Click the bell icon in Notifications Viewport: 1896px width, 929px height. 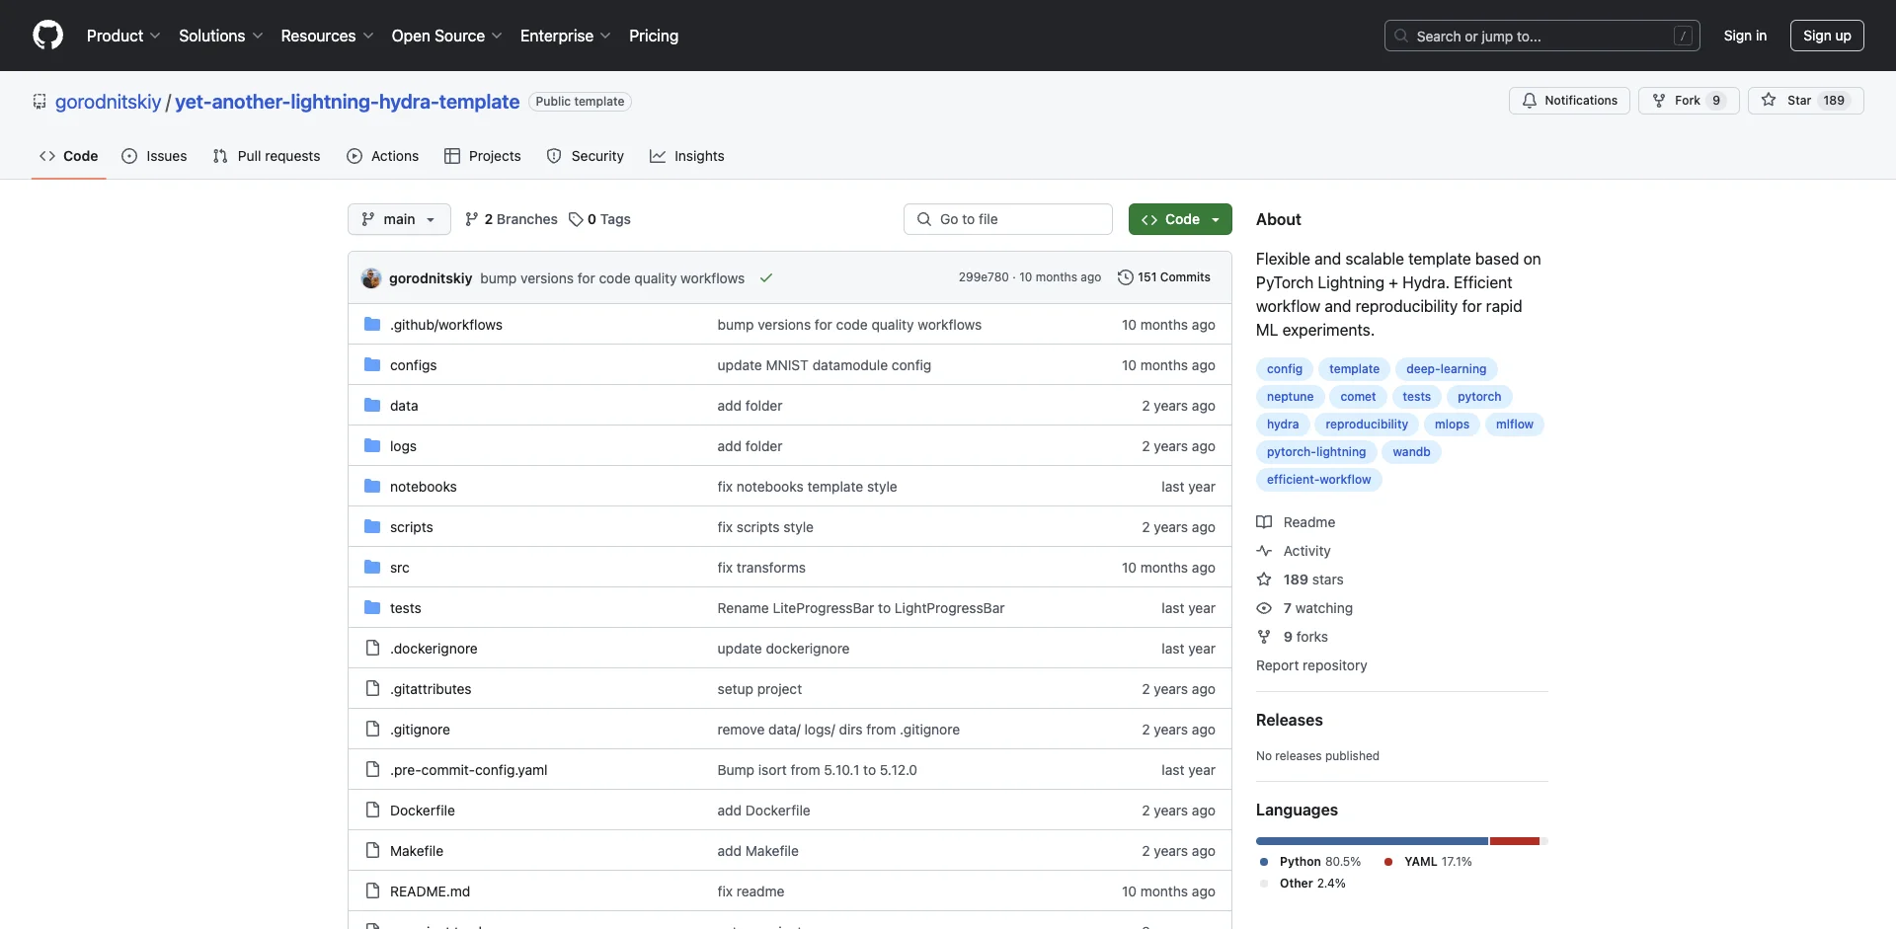(x=1530, y=101)
